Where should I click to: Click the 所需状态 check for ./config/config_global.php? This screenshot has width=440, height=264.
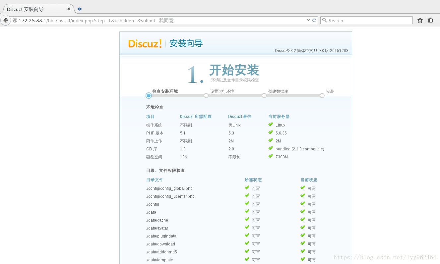[247, 188]
